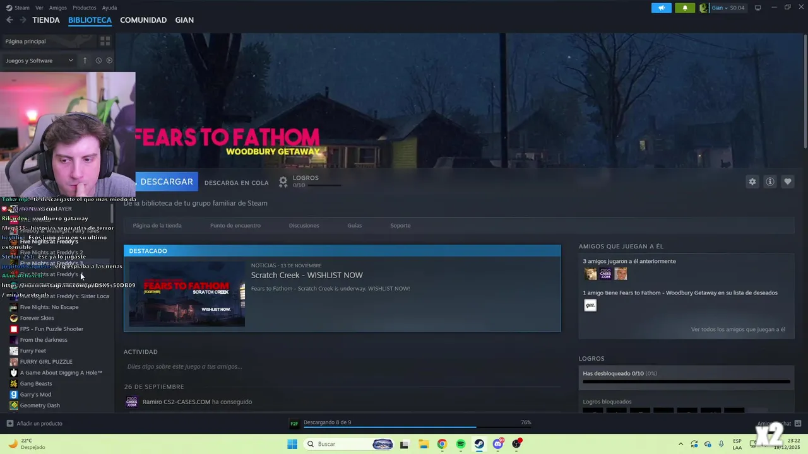
Task: Open Scratch Creek - WISHLIST NOW headline
Action: [307, 275]
